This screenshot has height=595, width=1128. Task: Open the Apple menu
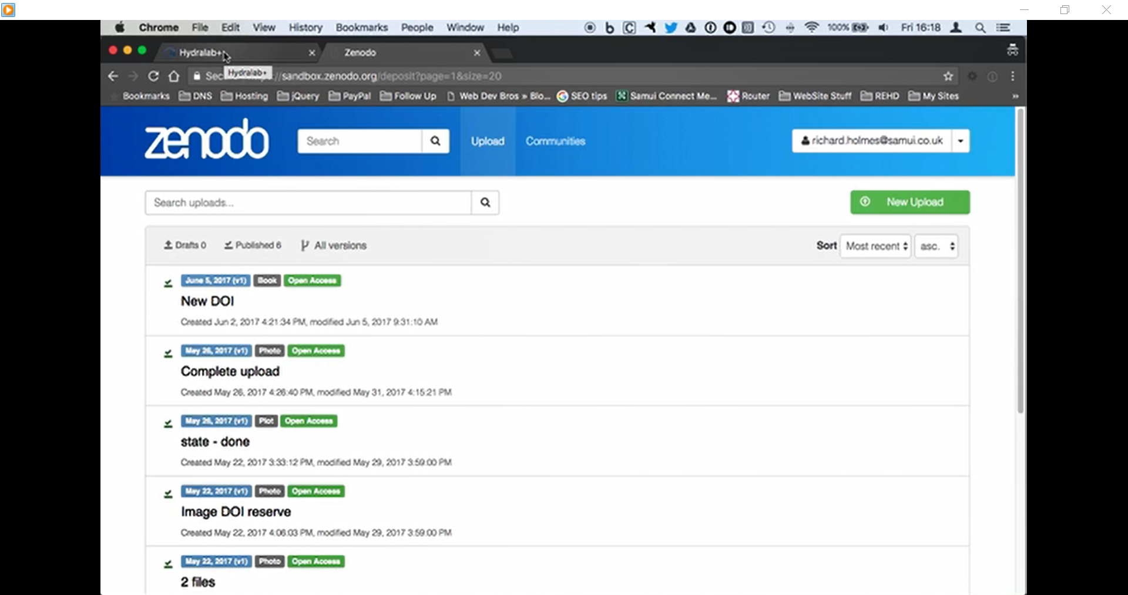pyautogui.click(x=120, y=27)
